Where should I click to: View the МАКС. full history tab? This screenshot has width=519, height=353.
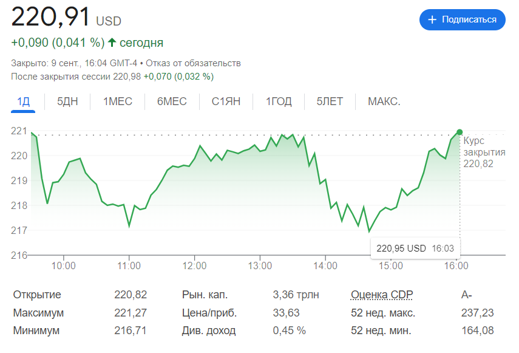[384, 101]
